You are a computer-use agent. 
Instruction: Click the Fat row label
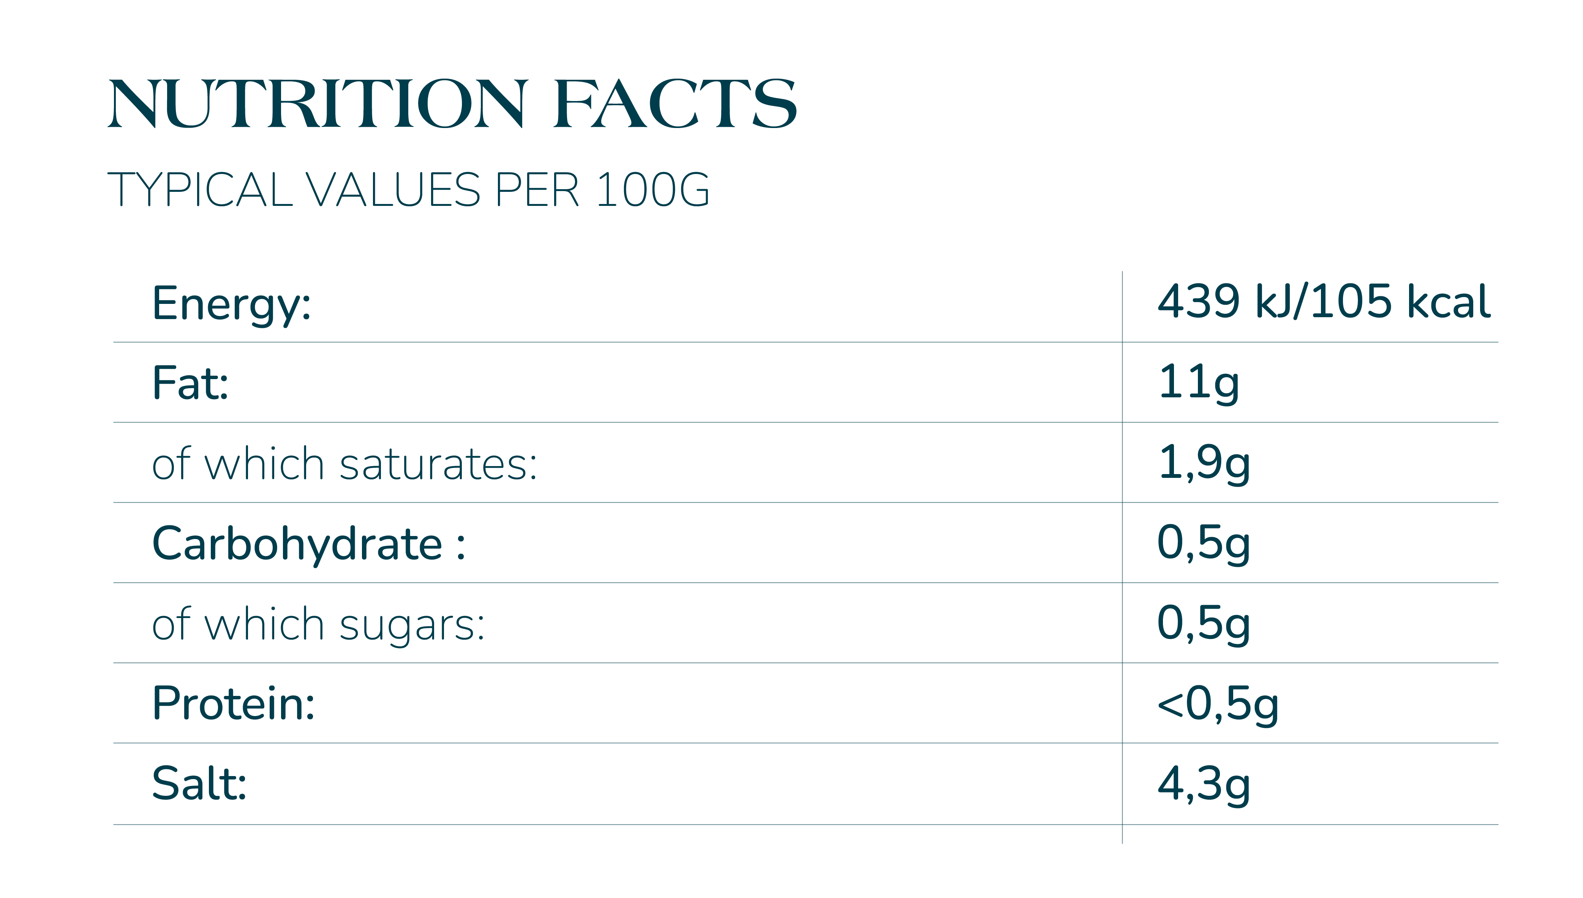coord(190,383)
